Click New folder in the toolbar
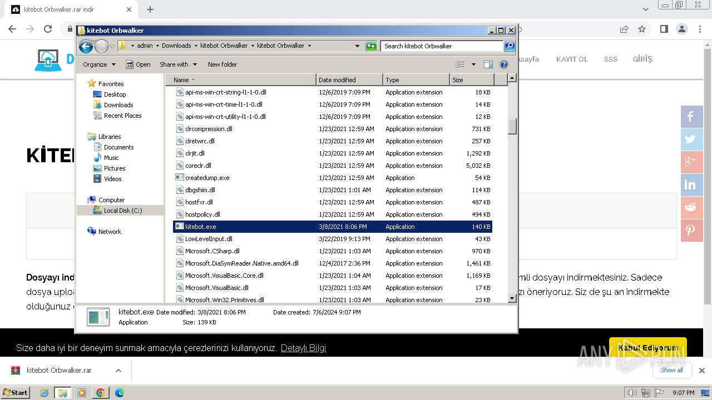 click(x=222, y=64)
